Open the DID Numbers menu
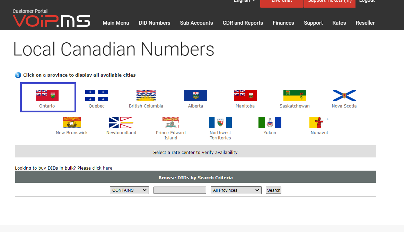The image size is (404, 232). point(155,23)
